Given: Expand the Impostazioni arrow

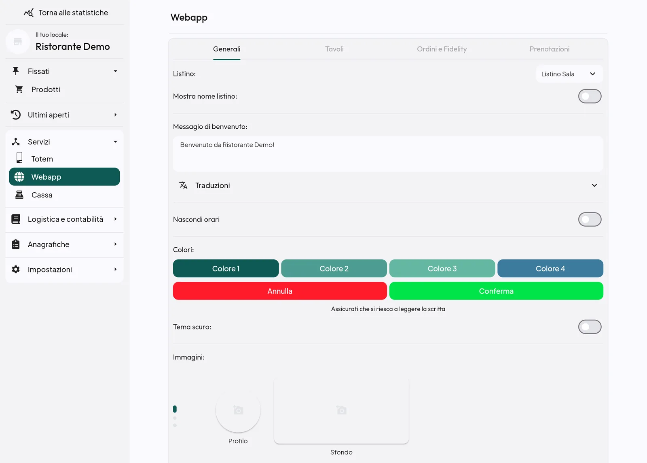Looking at the screenshot, I should 115,269.
